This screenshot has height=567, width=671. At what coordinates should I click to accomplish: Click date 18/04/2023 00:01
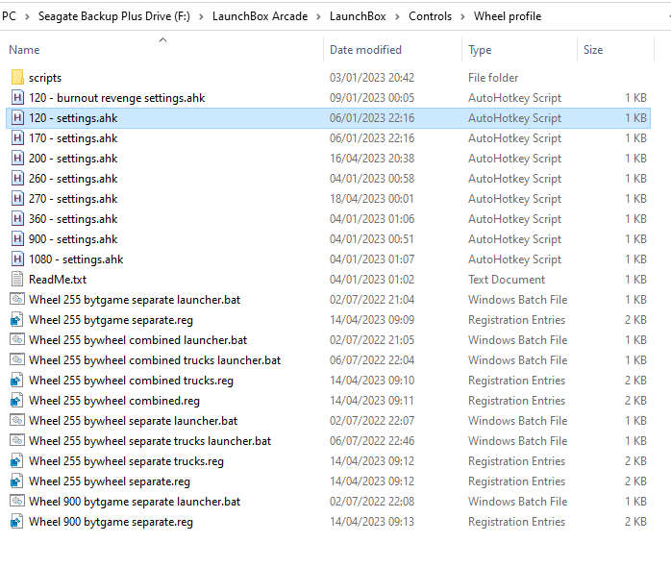[371, 199]
